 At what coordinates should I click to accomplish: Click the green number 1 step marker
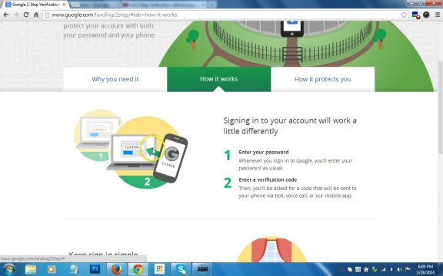click(x=228, y=155)
